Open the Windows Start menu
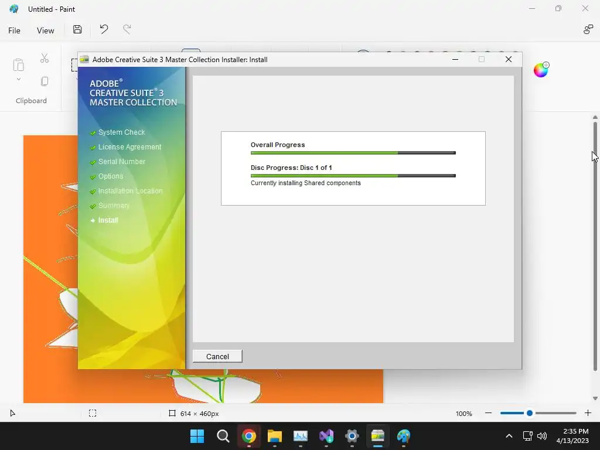 [x=197, y=436]
